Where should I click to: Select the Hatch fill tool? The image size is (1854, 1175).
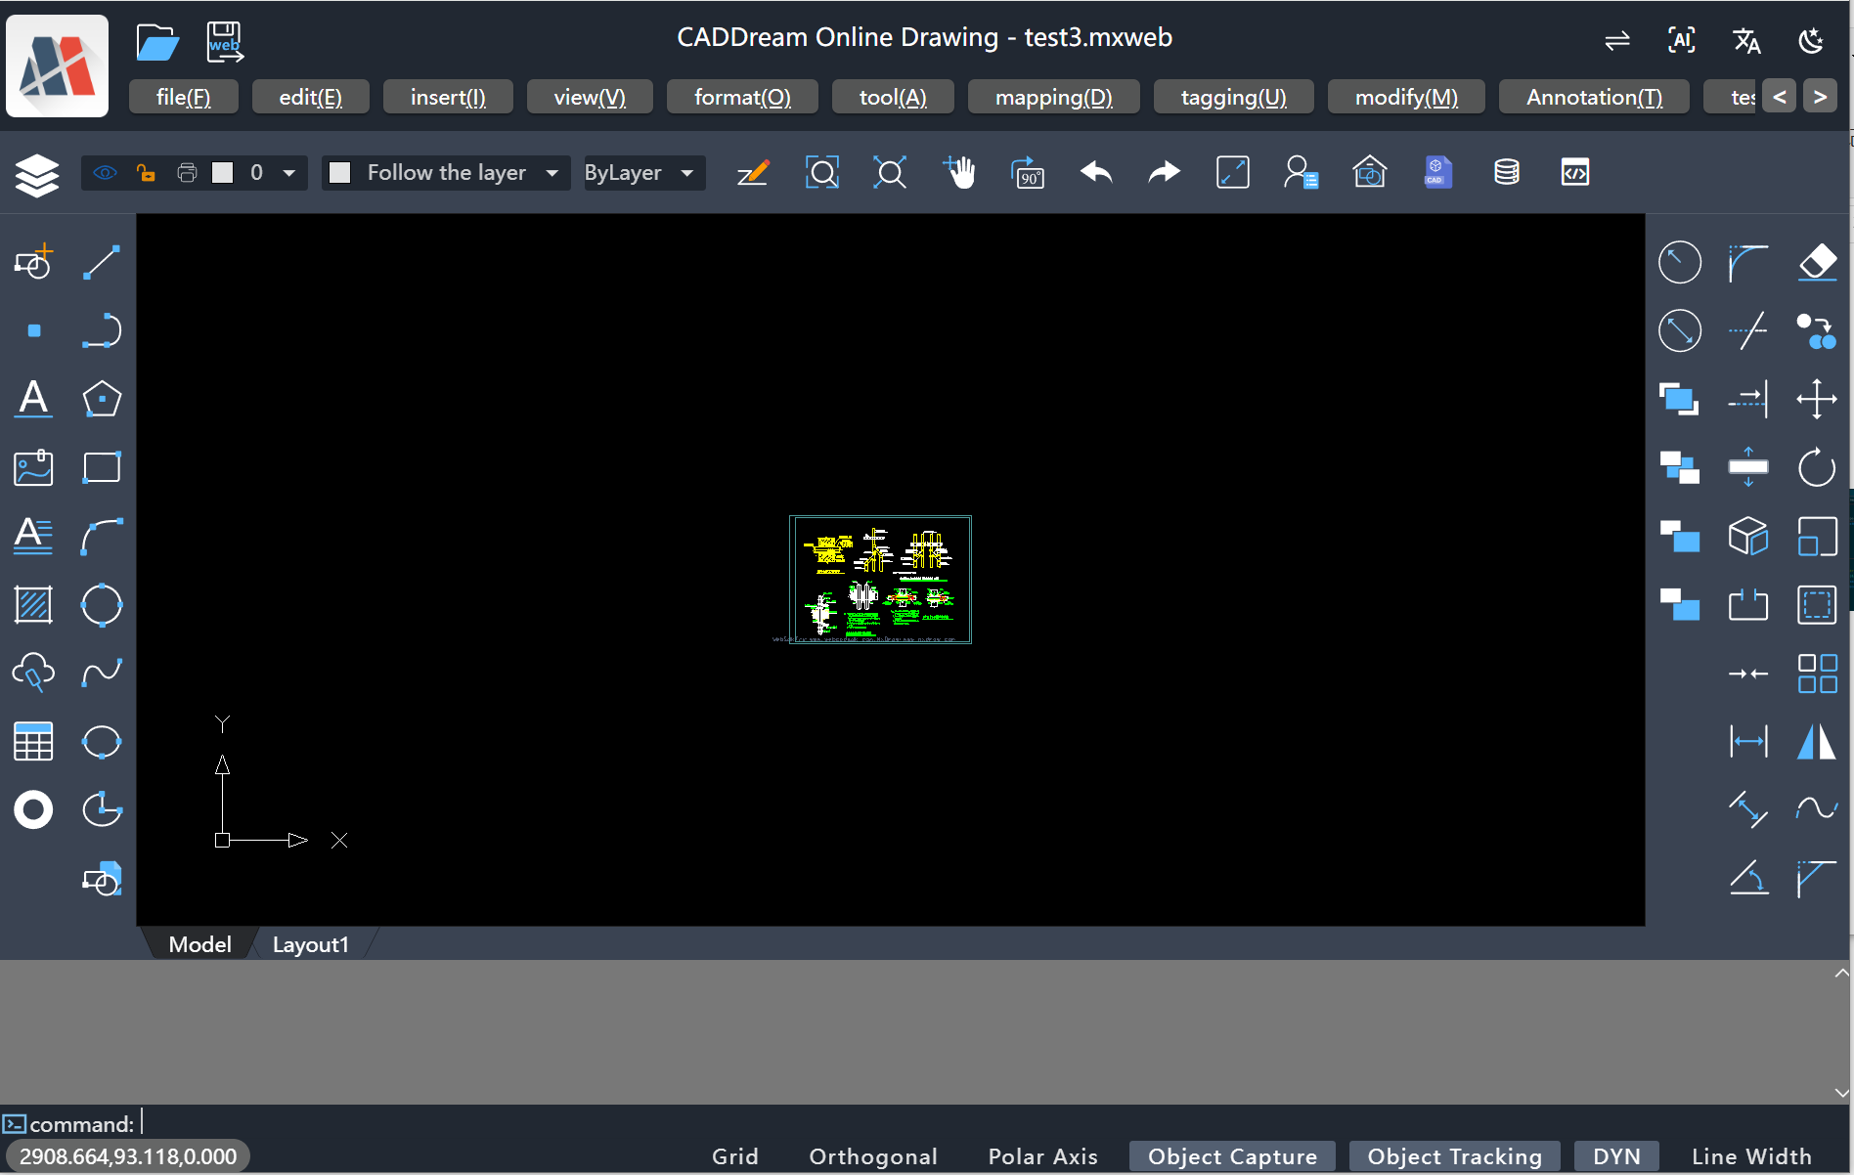click(x=33, y=605)
